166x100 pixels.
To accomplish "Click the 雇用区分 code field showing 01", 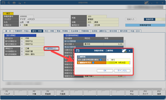I will click(90, 25).
